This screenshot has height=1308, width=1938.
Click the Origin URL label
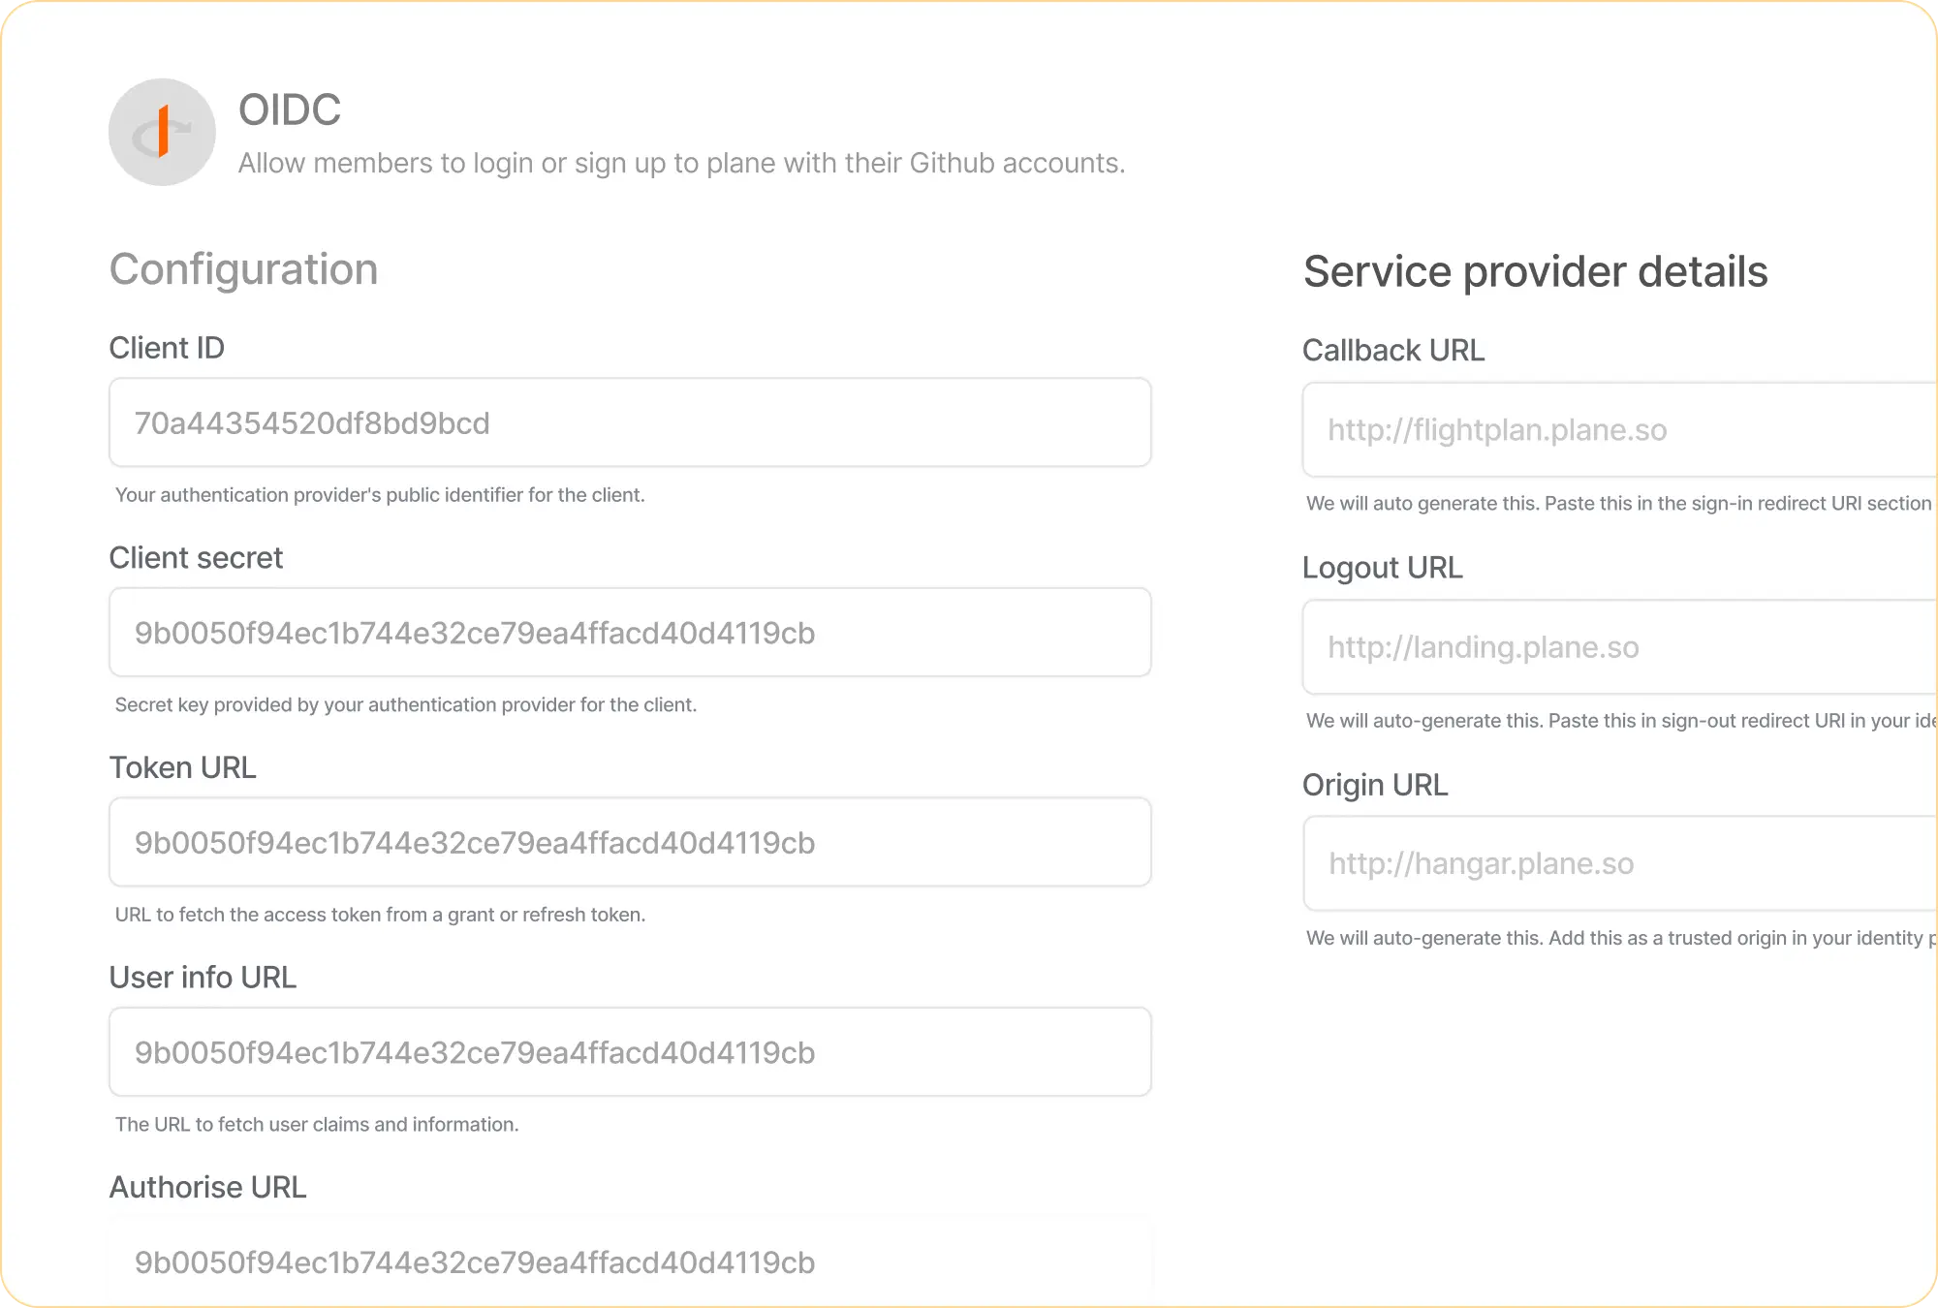pos(1374,785)
